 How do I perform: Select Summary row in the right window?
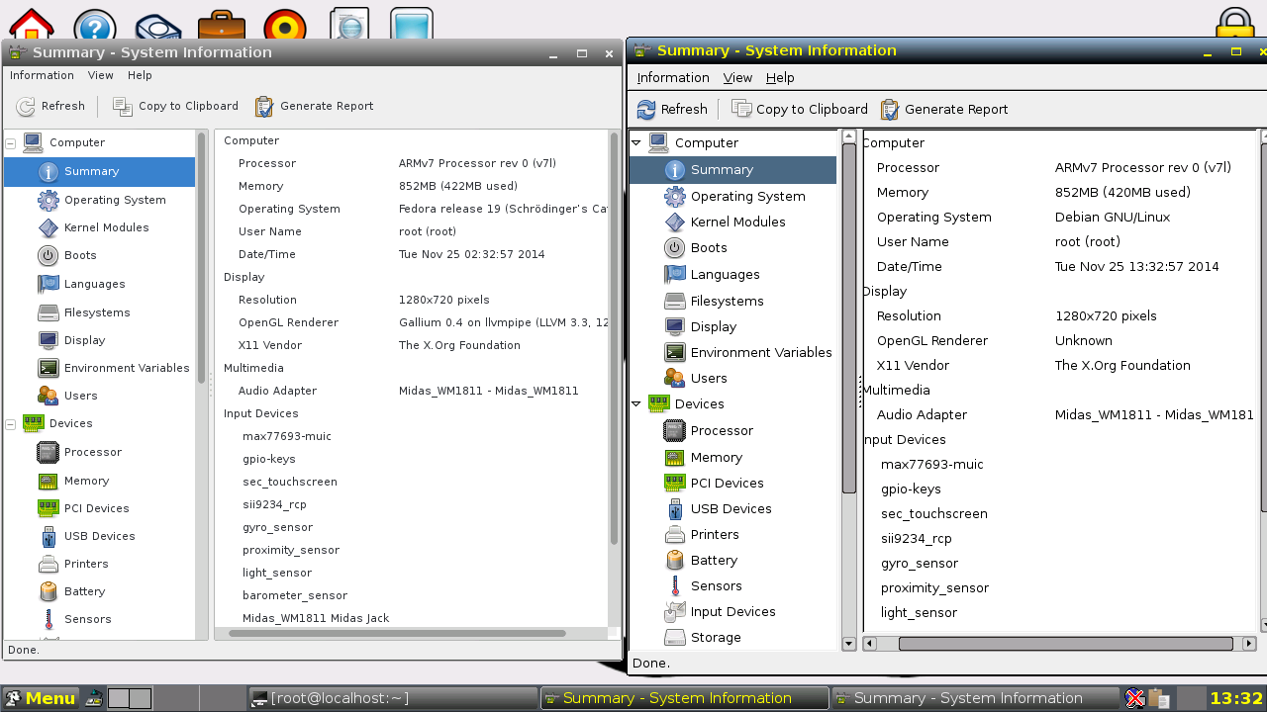(x=732, y=170)
